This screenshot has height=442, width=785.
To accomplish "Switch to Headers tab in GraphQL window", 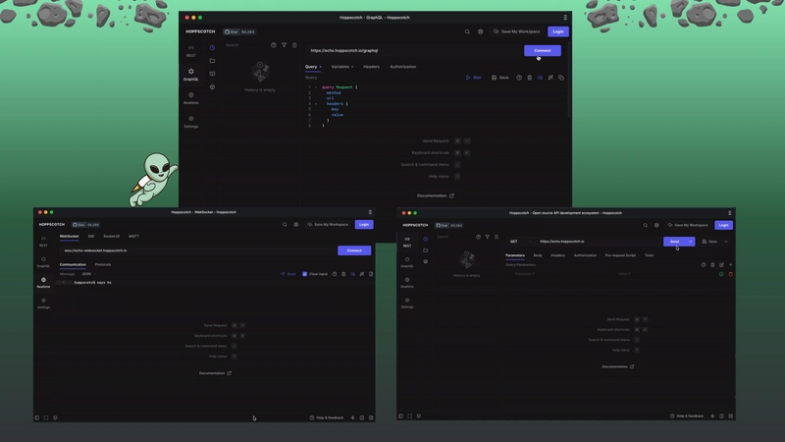I will [372, 67].
